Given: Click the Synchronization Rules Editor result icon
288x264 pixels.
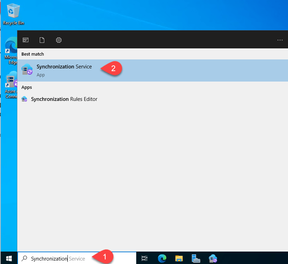Looking at the screenshot, I should click(25, 99).
